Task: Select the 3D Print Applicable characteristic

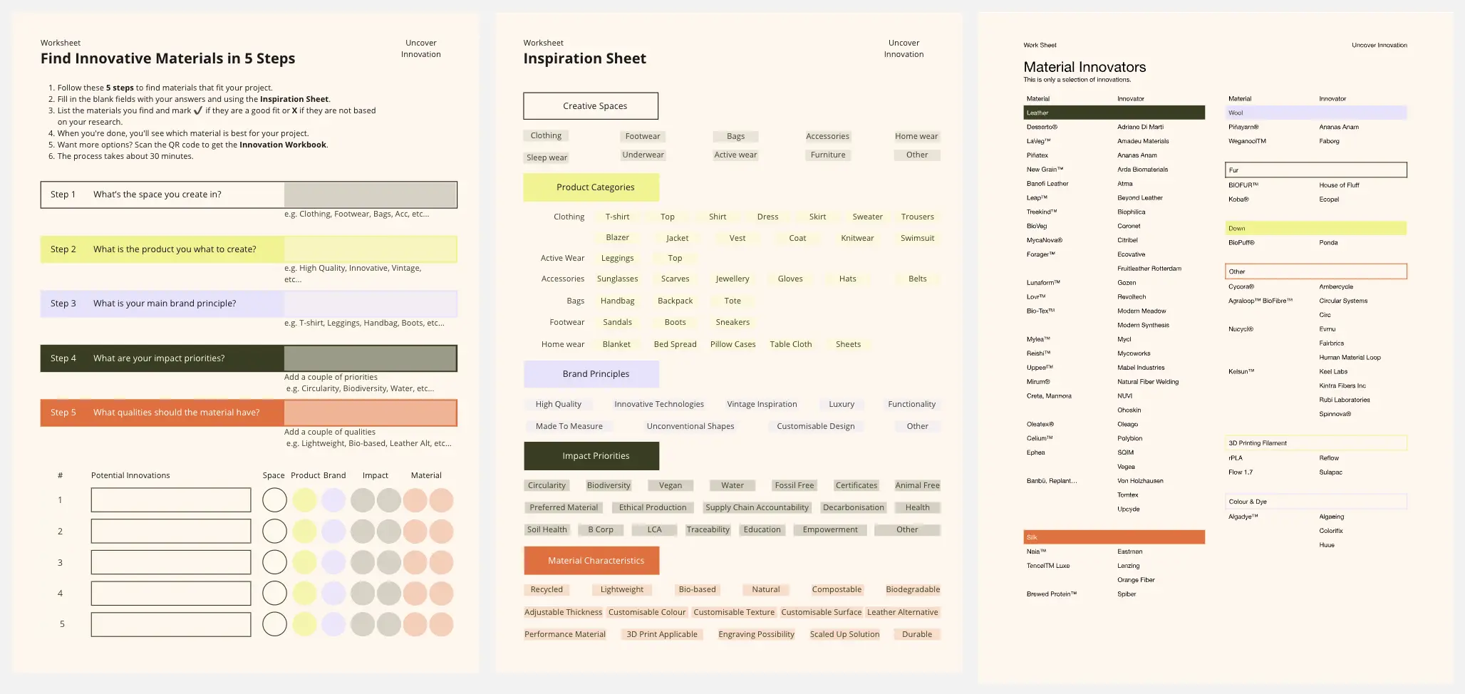Action: (662, 634)
